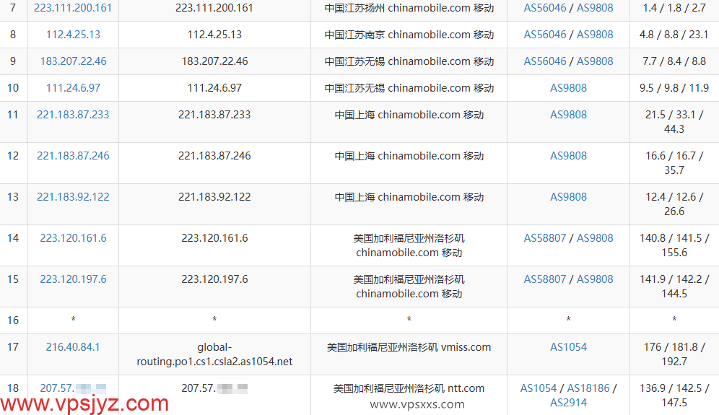
Task: Open AS9808 link in hop 14 row
Action: point(595,238)
